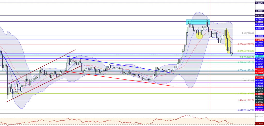
Task: Select the 0.22495 price label
Action: [260, 67]
